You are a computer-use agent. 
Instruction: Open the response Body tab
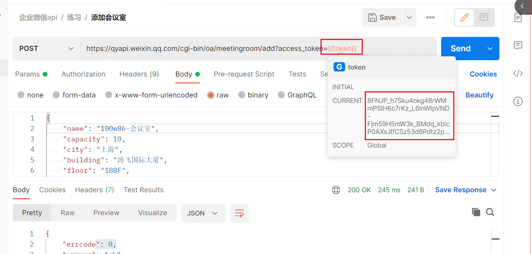point(21,190)
